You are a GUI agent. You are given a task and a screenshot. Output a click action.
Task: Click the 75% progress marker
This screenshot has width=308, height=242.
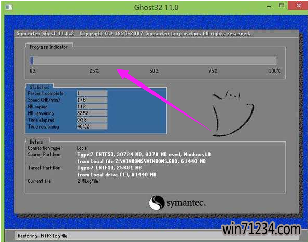(213, 71)
